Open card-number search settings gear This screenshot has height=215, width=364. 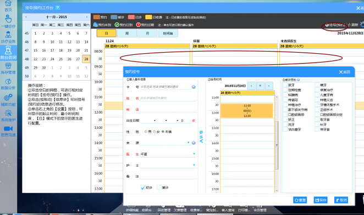(x=194, y=87)
